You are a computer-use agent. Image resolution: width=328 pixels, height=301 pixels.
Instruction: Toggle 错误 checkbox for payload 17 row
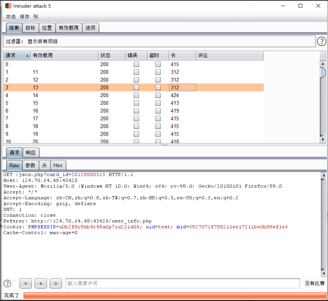pyautogui.click(x=136, y=118)
